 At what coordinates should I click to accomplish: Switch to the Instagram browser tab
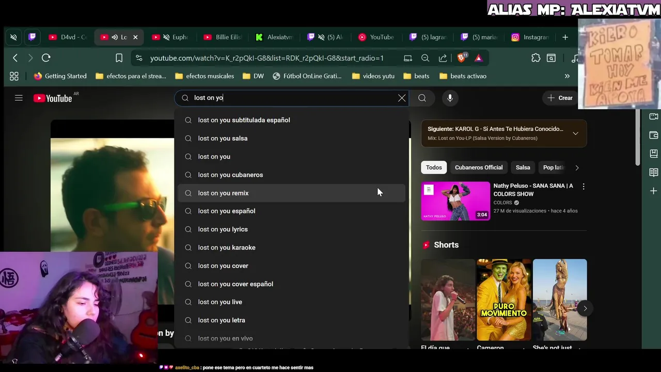pyautogui.click(x=531, y=37)
